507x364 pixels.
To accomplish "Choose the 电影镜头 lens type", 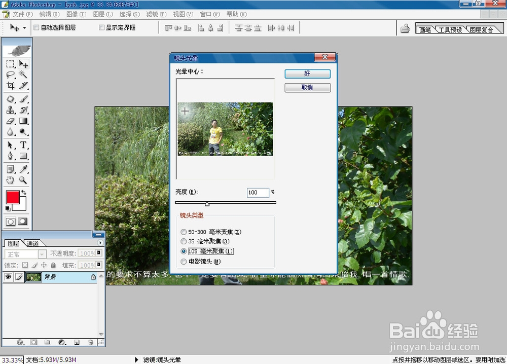I will click(183, 261).
